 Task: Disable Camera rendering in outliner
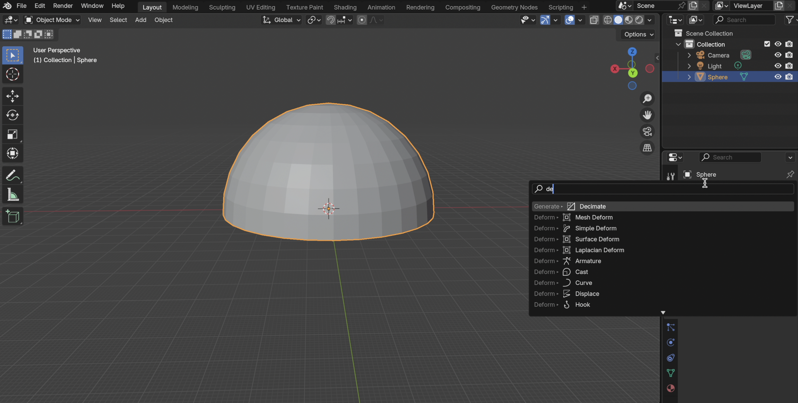tap(789, 55)
